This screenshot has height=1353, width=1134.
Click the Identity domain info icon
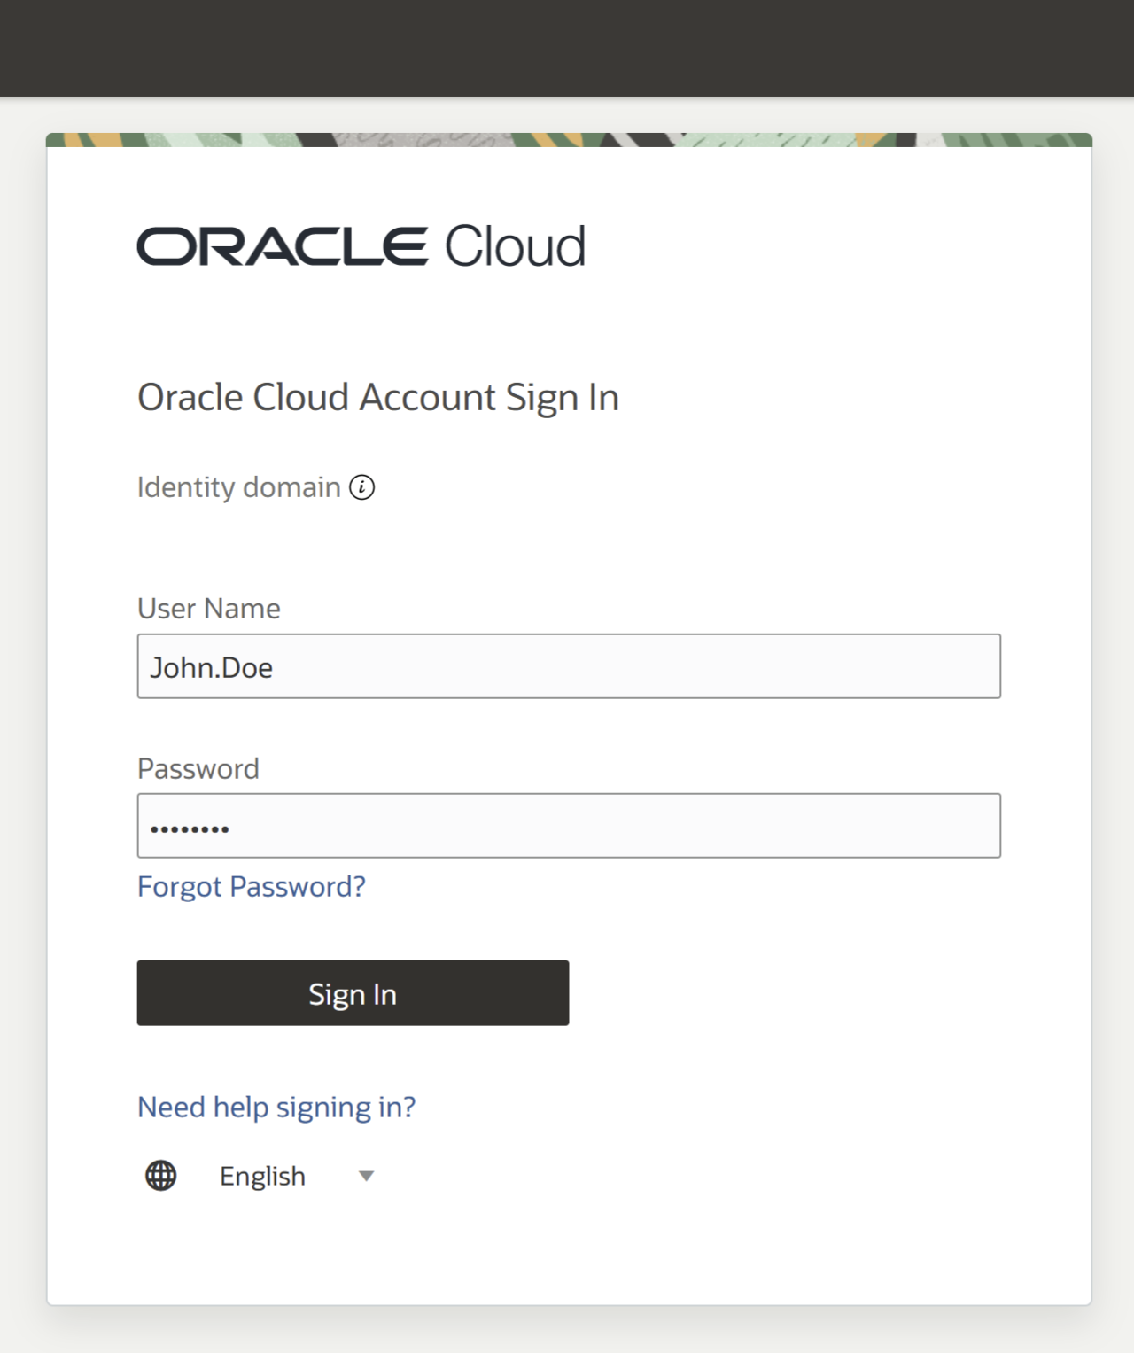pyautogui.click(x=361, y=487)
